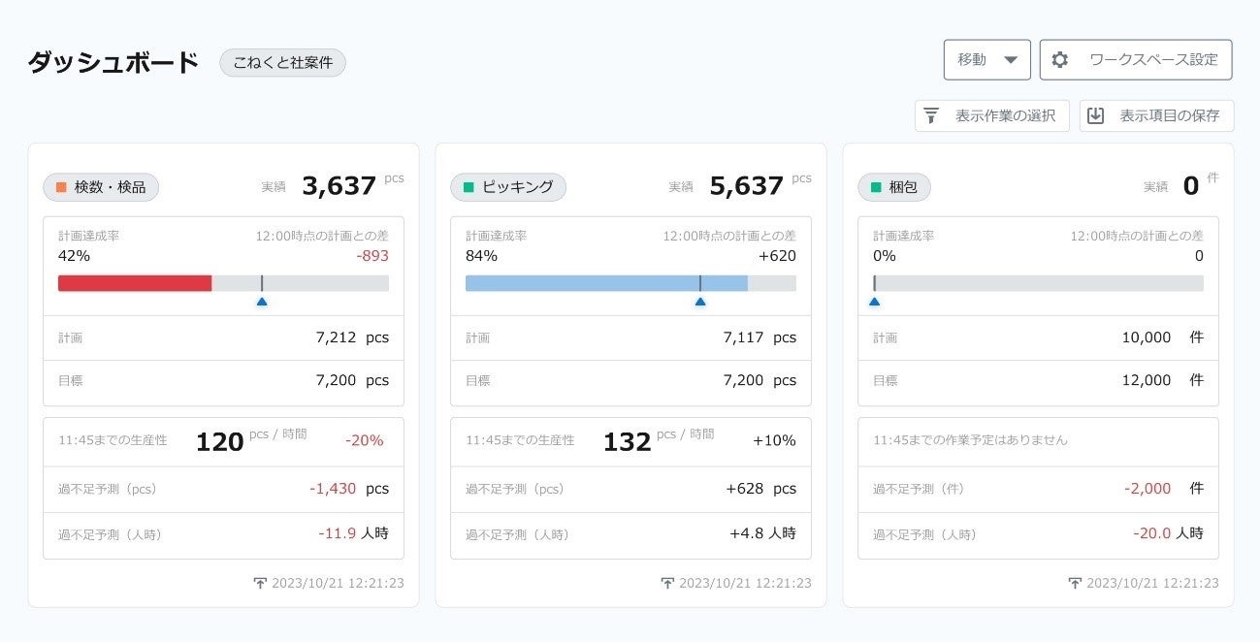Image resolution: width=1260 pixels, height=642 pixels.
Task: Select the 梱包 task tag
Action: (893, 187)
